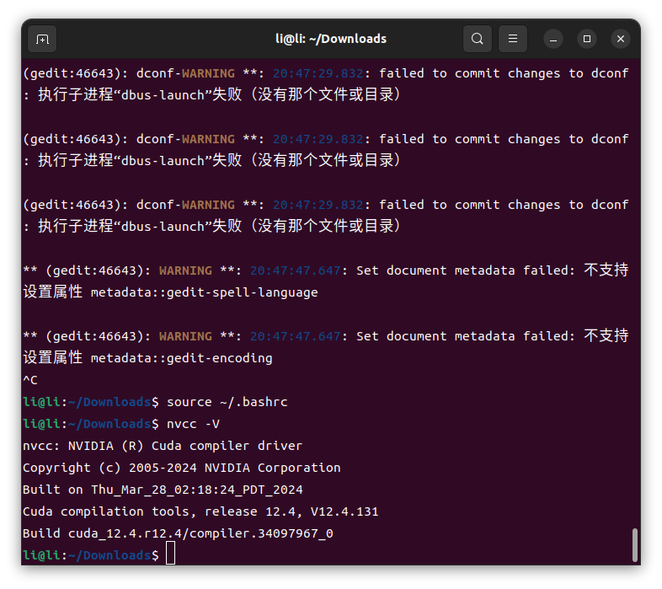Click the terminal vertical scrollbar thumb
This screenshot has width=662, height=589.
(x=634, y=544)
